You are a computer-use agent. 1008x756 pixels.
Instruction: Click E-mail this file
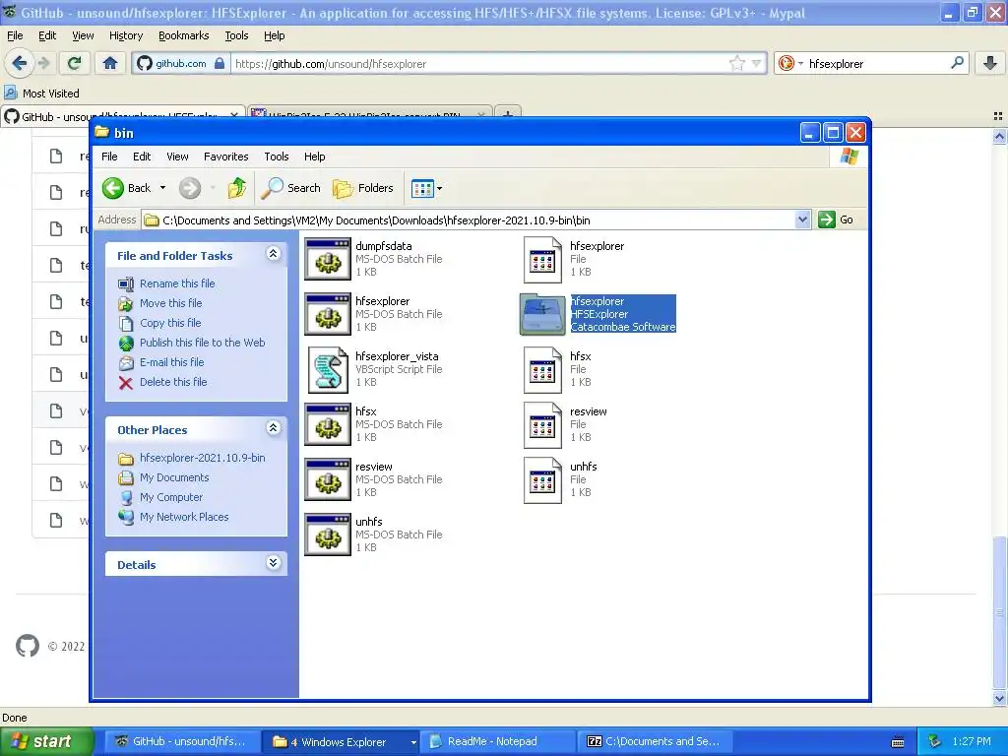tap(171, 362)
